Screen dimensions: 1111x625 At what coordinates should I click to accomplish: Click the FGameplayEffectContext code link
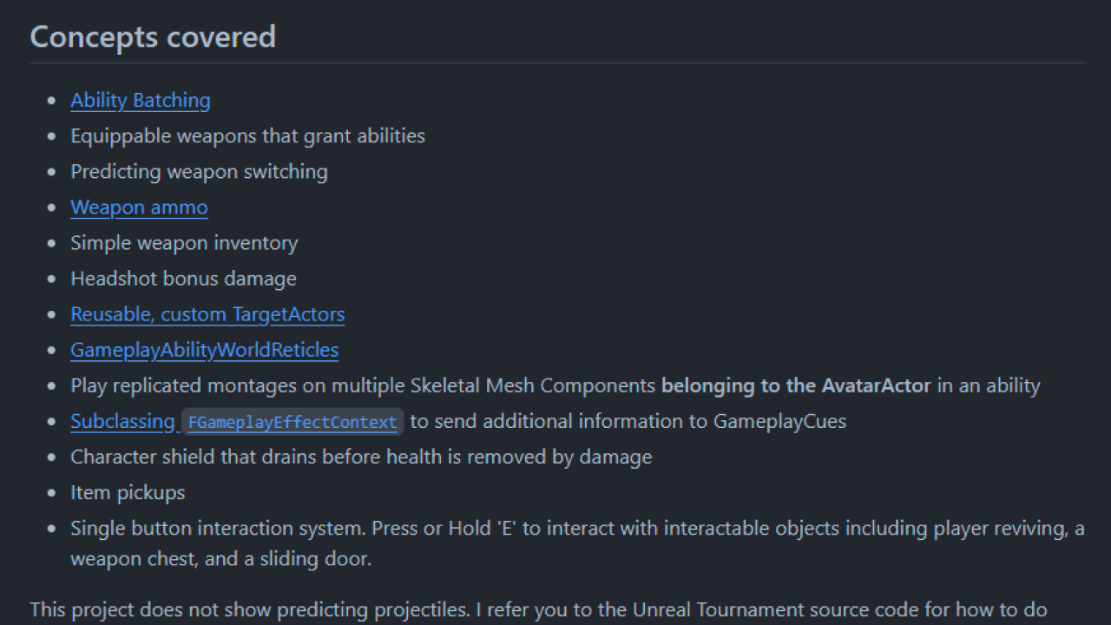coord(293,423)
